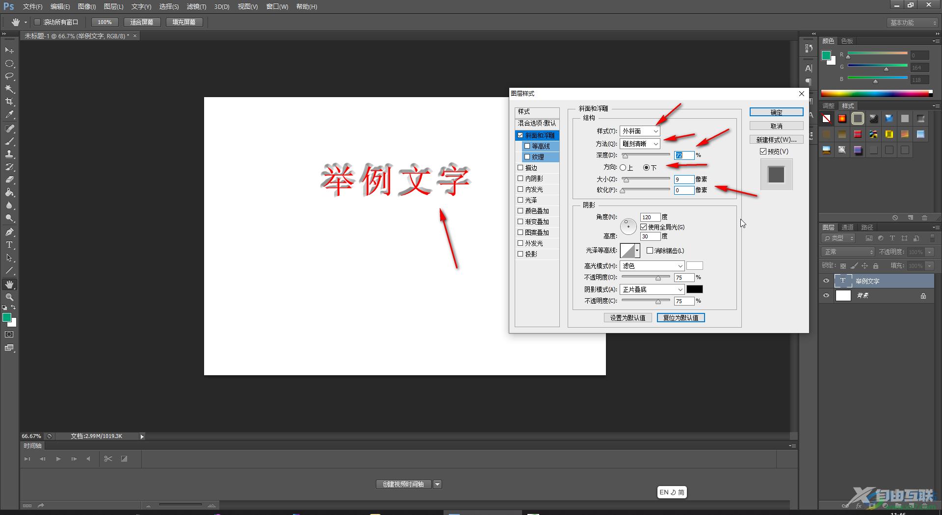Click New Style (新建样式) button
Screen dimensions: 942x515
(x=776, y=140)
